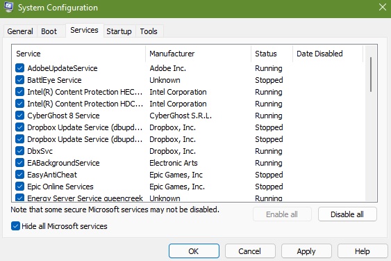This screenshot has height=261, width=391.
Task: Toggle Intel Content Protection HDC checkbox
Action: [19, 104]
